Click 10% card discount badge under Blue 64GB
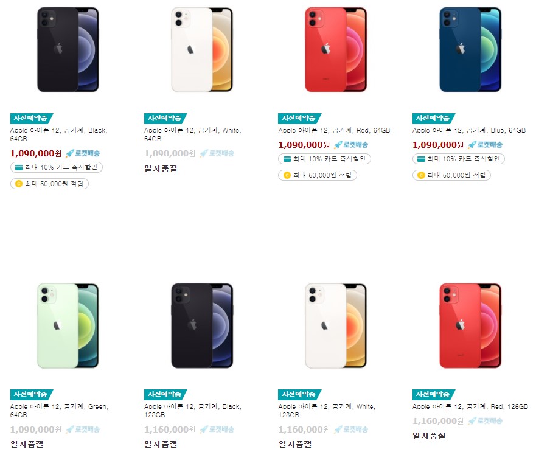The image size is (536, 469). [x=458, y=159]
